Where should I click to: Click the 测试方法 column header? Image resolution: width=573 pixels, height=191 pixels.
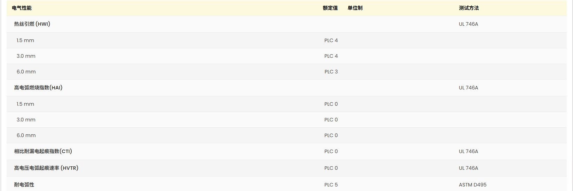tap(469, 8)
